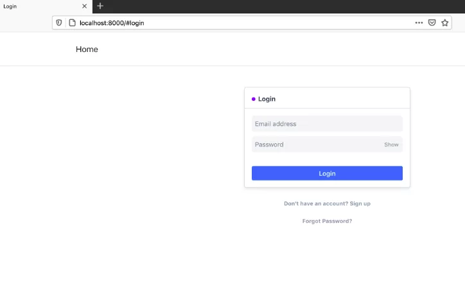Select the Login tab in tab bar
The width and height of the screenshot is (465, 287).
[46, 6]
